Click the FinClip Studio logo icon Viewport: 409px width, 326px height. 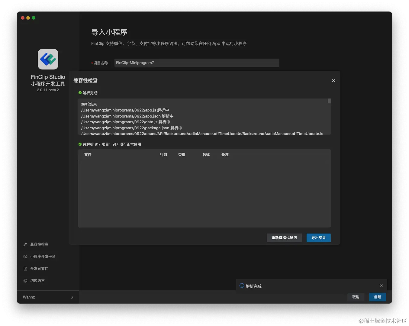pos(48,59)
